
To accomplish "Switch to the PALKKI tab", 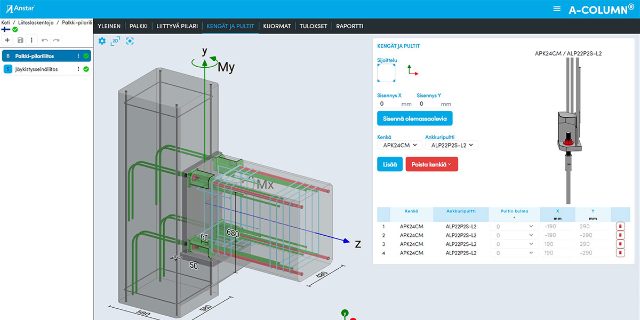I will pyautogui.click(x=139, y=26).
